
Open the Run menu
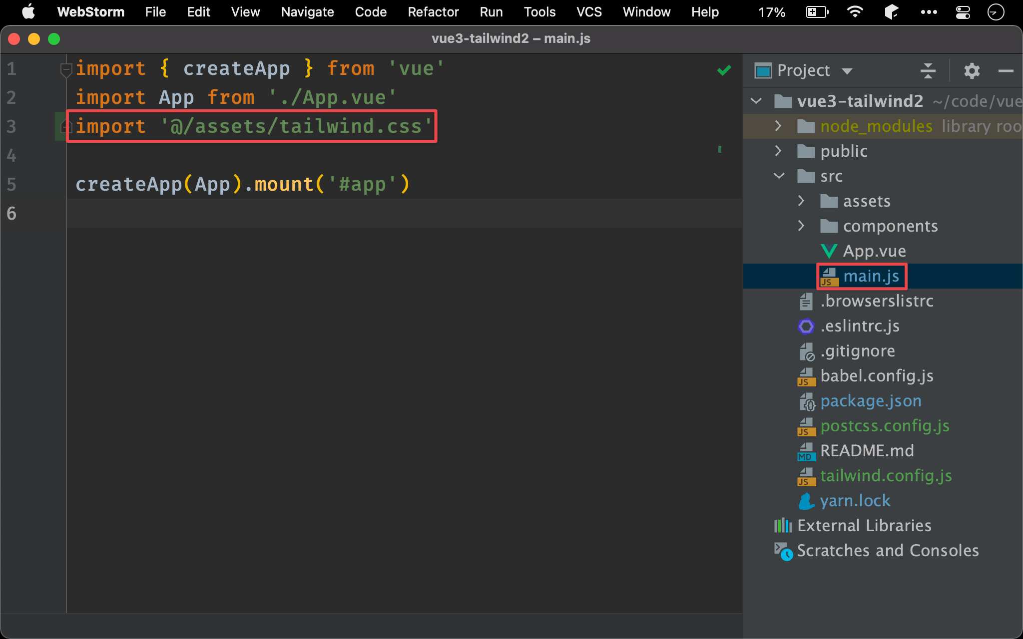tap(491, 12)
